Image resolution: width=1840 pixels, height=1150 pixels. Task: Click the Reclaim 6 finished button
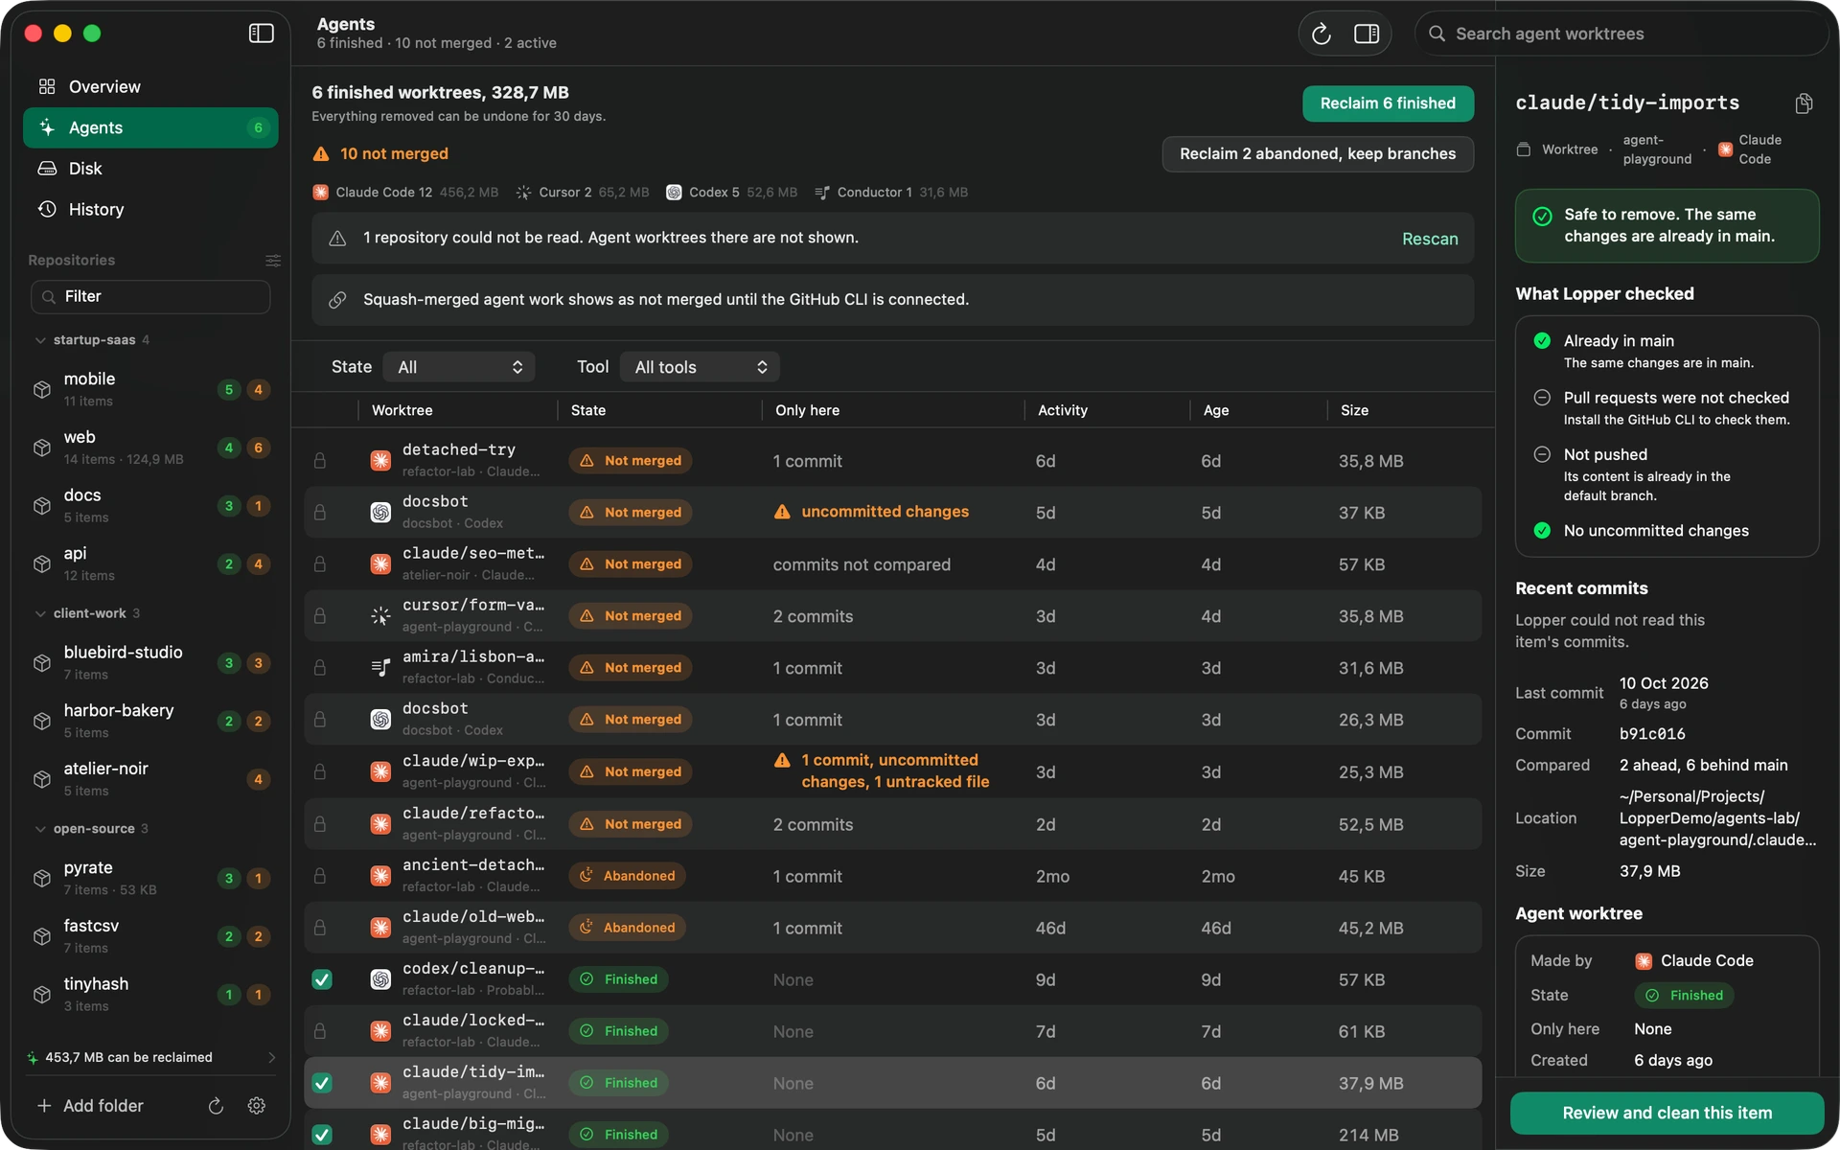(1388, 103)
